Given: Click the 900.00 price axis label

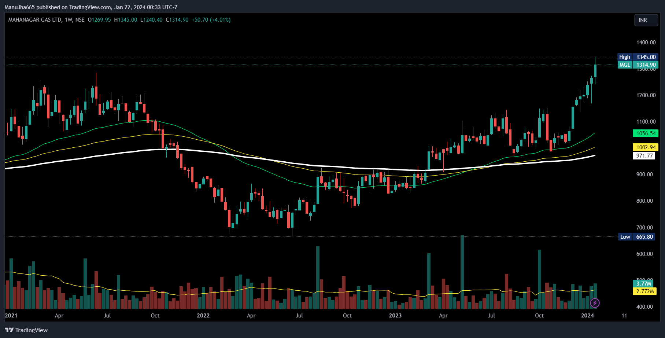Looking at the screenshot, I should (644, 174).
